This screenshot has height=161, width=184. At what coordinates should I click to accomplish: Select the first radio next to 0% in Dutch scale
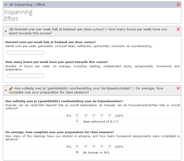[77, 115]
